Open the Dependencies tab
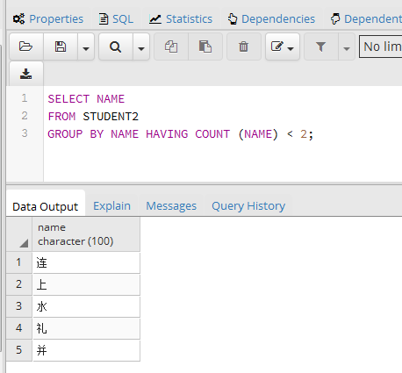This screenshot has width=402, height=373. pyautogui.click(x=271, y=19)
